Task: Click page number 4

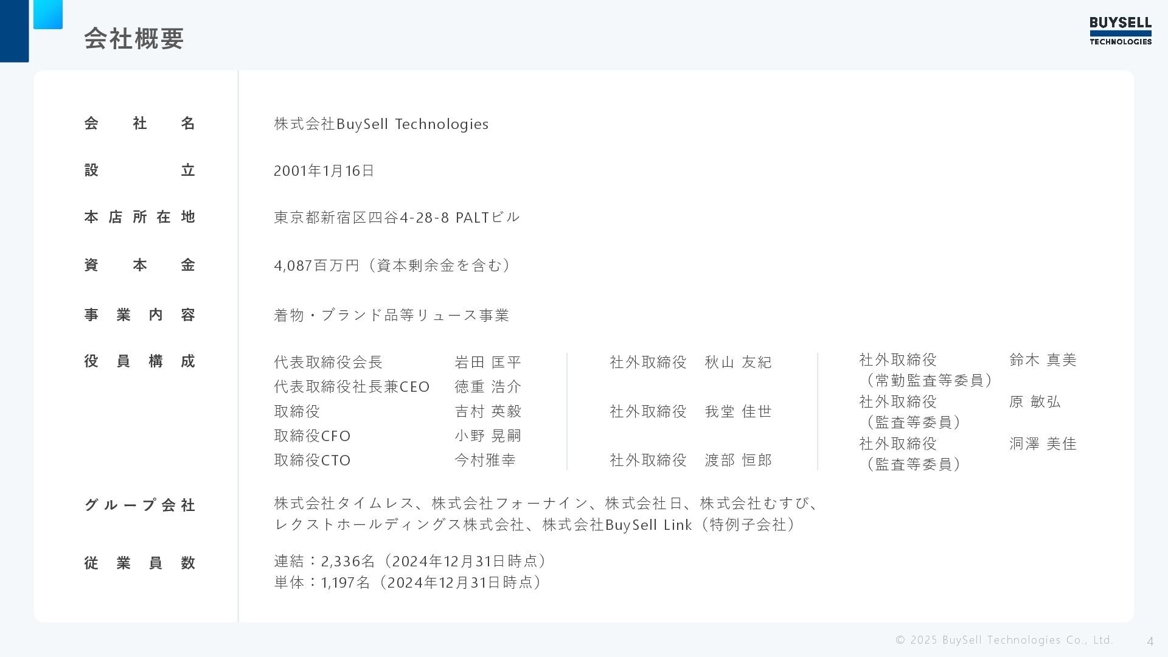Action: (1150, 641)
